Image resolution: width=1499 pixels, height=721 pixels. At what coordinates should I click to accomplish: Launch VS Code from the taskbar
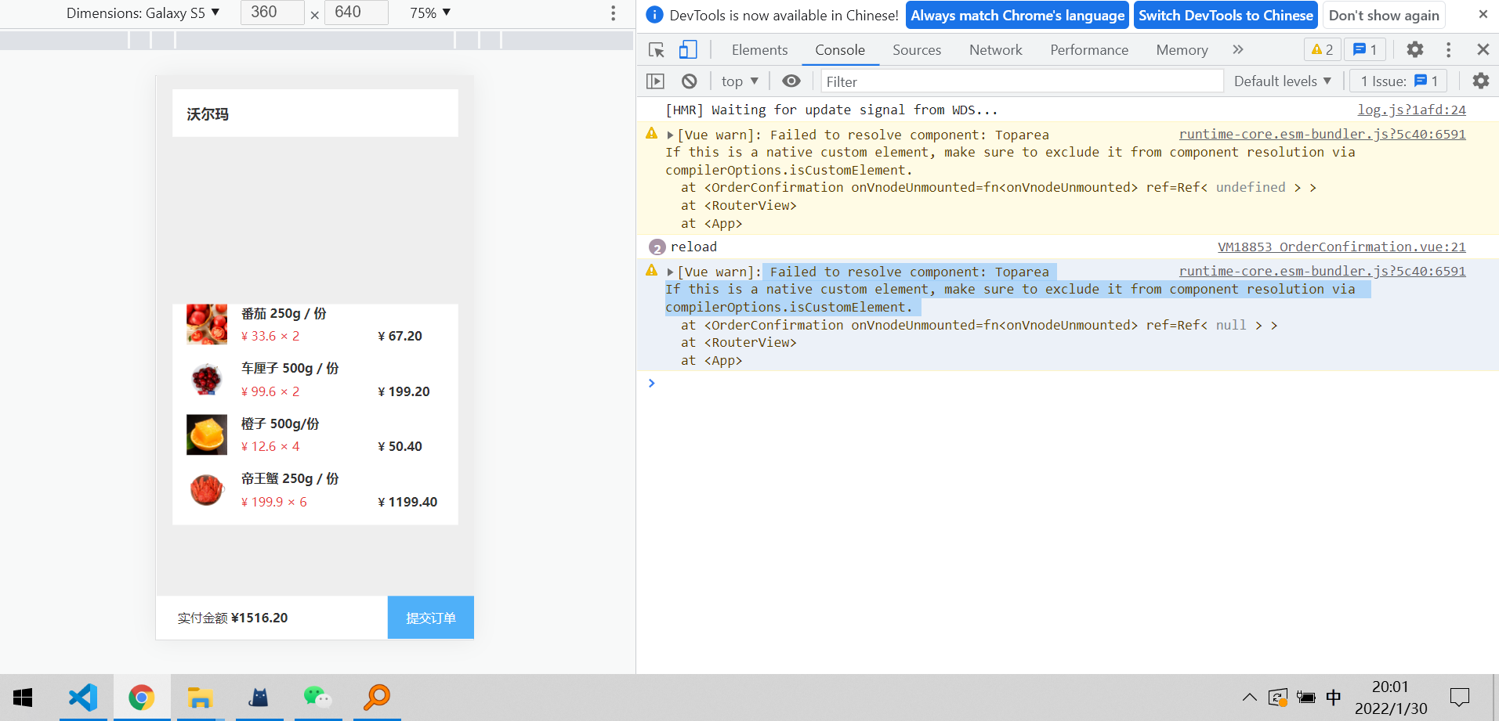(x=83, y=698)
